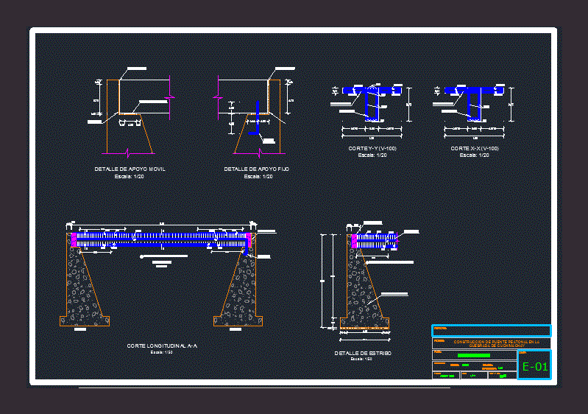Click the green bar in the title block
The height and width of the screenshot is (414, 588).
pos(474,355)
